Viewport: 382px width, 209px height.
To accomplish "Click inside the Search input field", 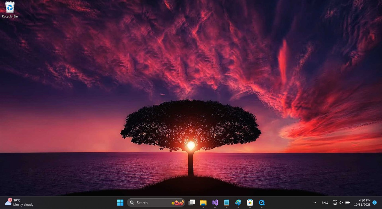I will (x=149, y=202).
